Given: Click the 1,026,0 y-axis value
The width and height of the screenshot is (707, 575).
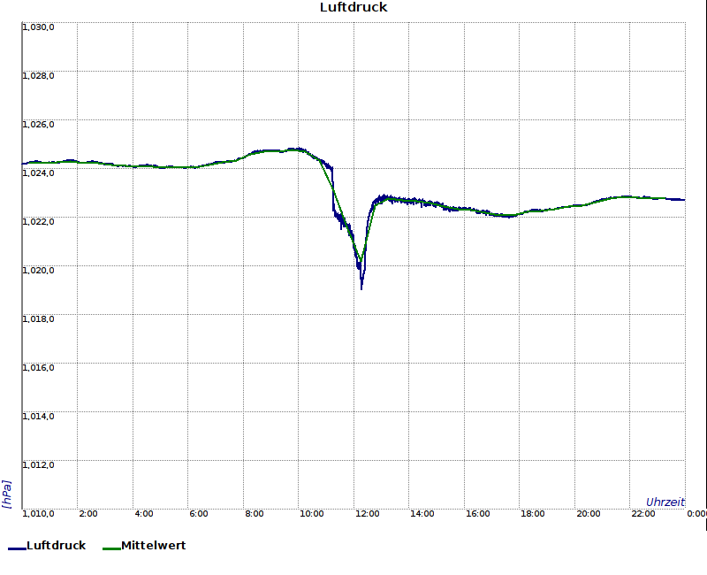Looking at the screenshot, I should point(38,125).
